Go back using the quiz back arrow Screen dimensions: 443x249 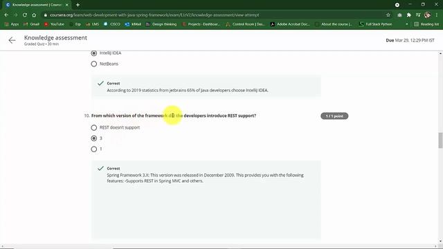[12, 40]
